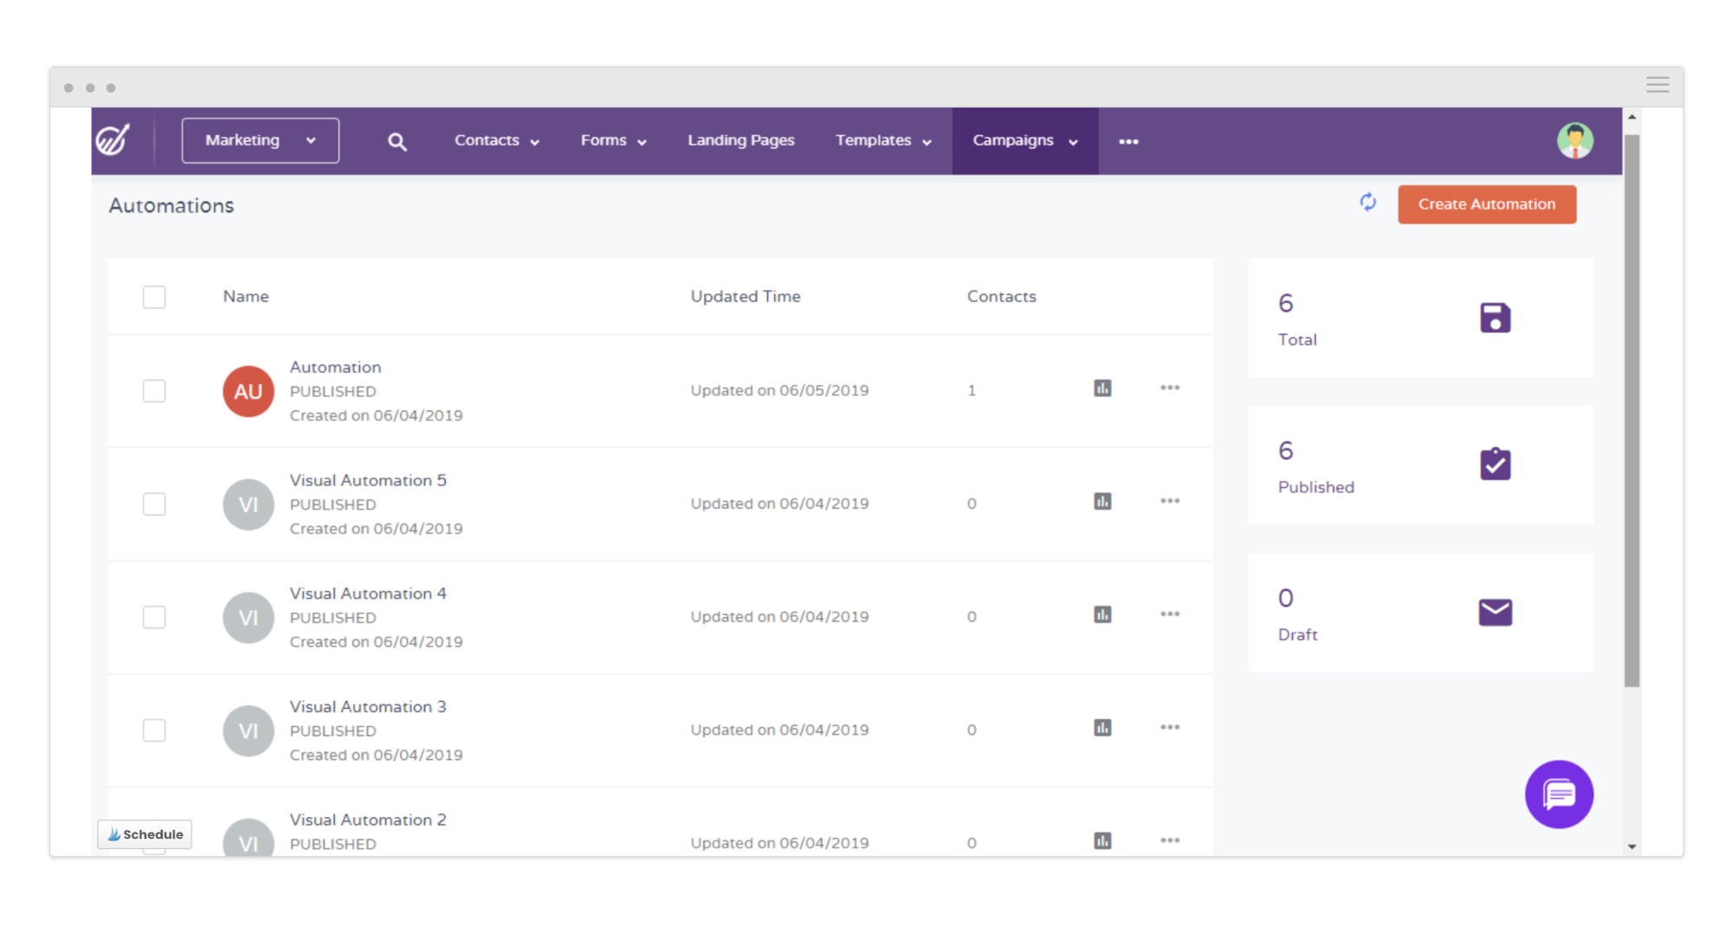Click the 6 Published summary card
1731x946 pixels.
pyautogui.click(x=1420, y=465)
